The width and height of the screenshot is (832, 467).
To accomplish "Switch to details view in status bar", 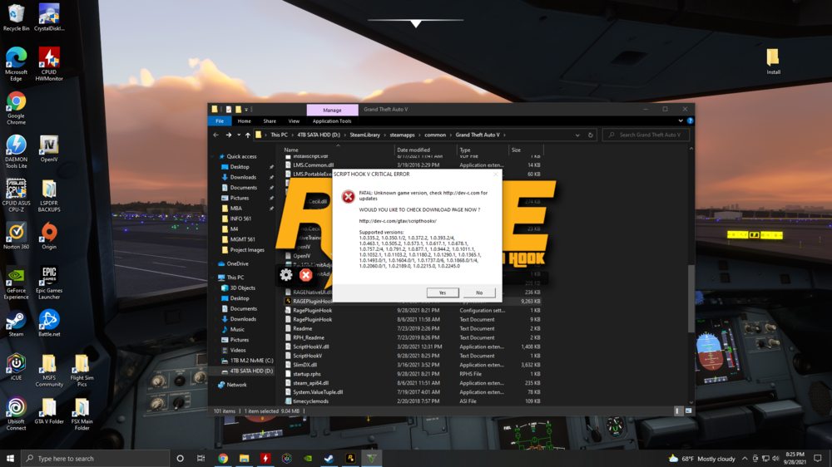I will (x=677, y=410).
